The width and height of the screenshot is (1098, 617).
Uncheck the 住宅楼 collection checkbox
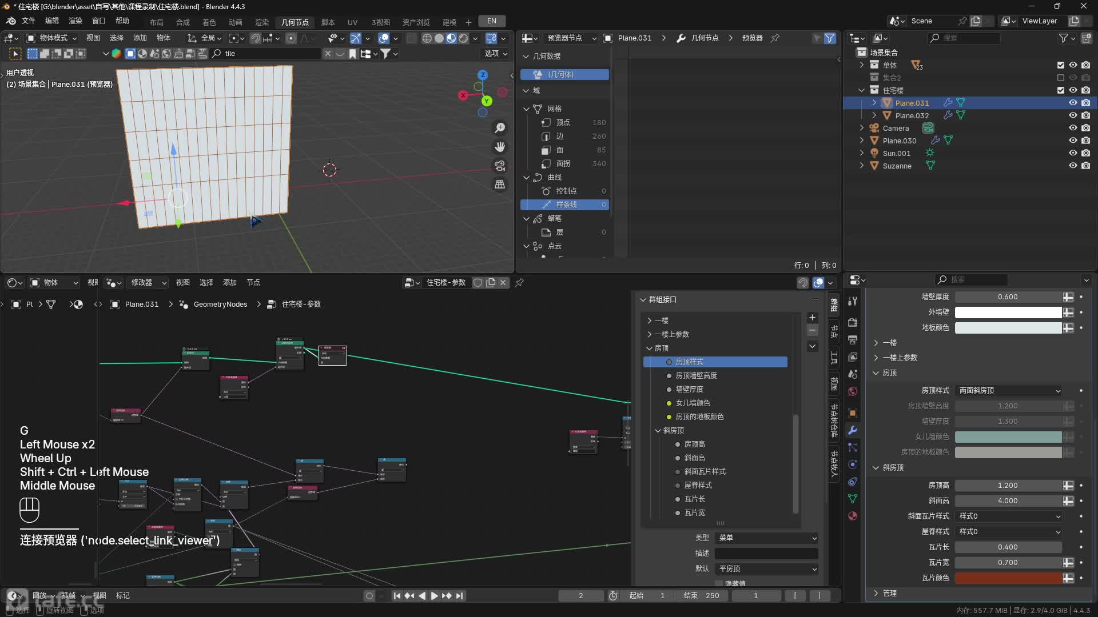tap(1061, 90)
